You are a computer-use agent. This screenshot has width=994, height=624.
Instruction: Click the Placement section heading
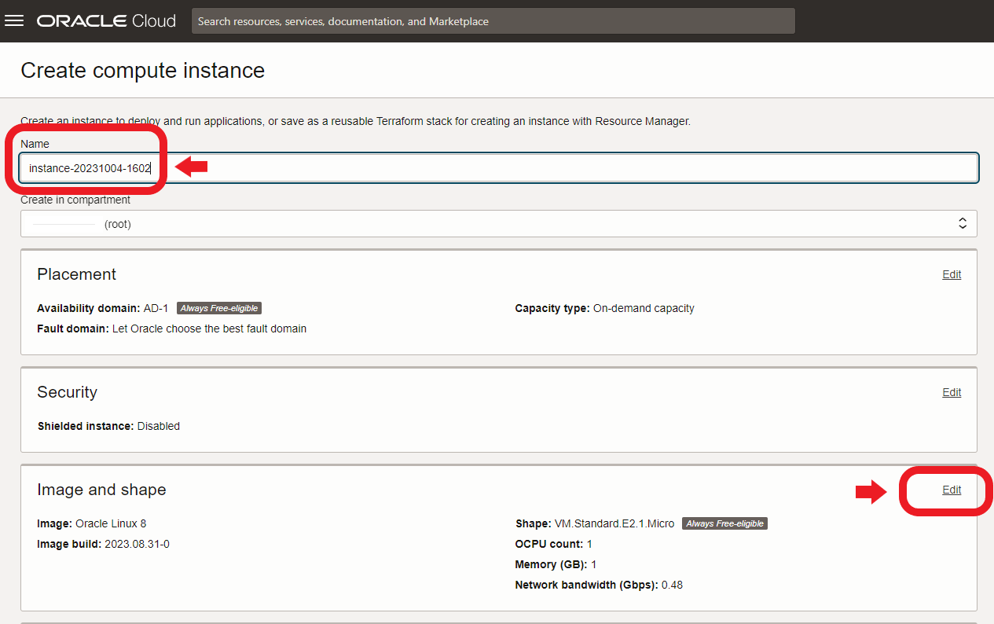[76, 274]
